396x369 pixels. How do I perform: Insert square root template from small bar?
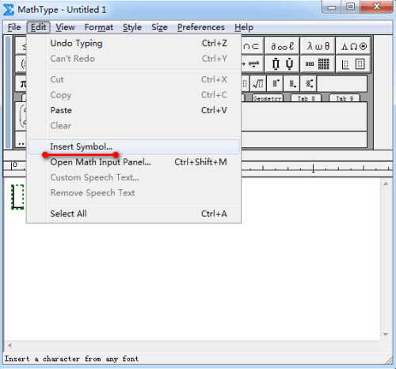tap(258, 84)
